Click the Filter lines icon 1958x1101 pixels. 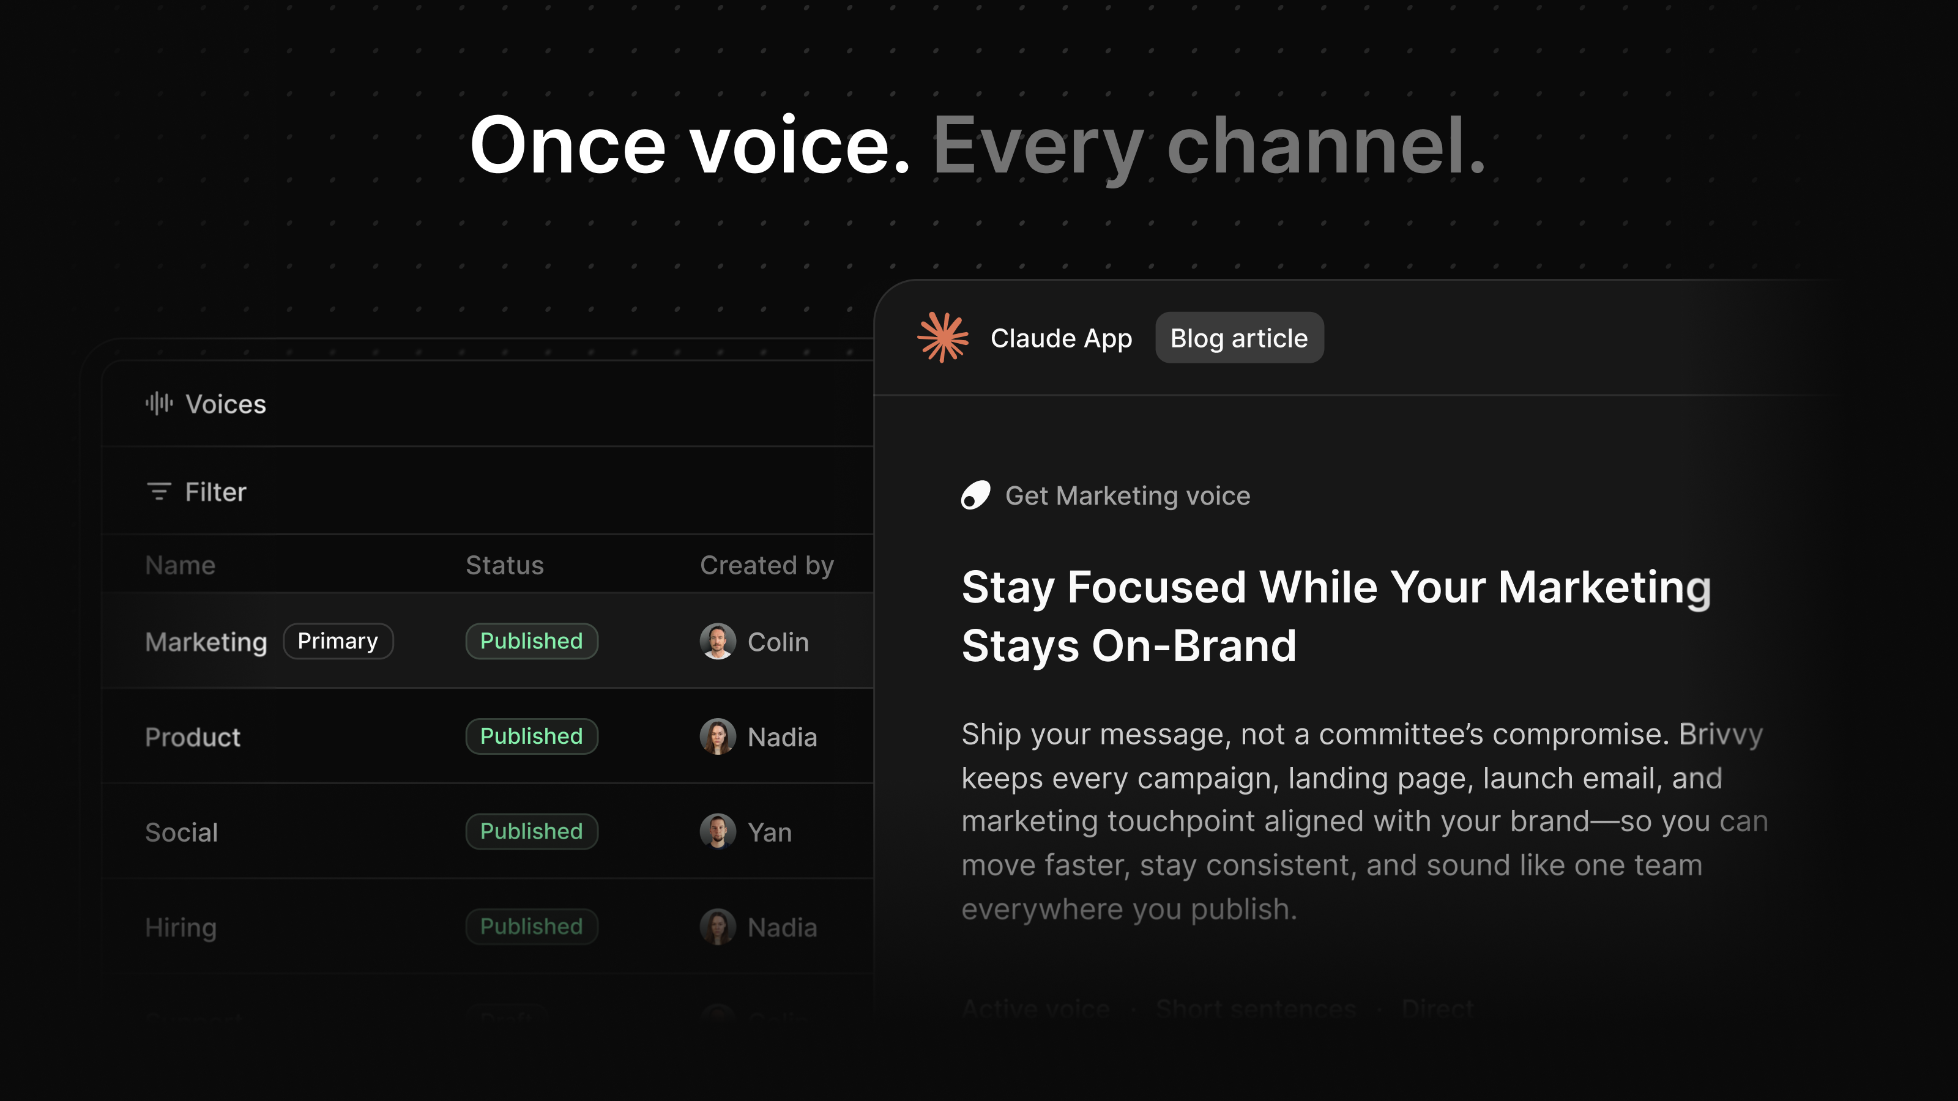158,492
